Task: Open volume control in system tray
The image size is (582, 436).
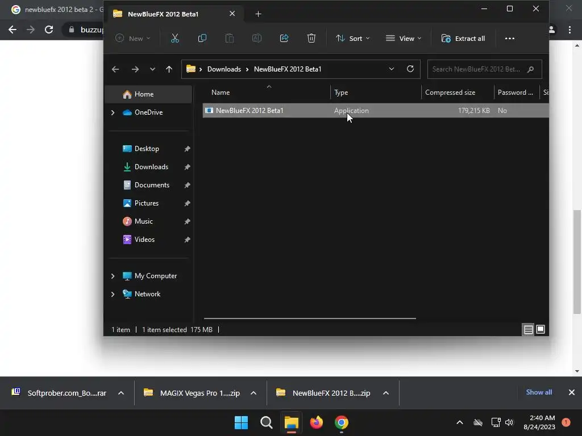Action: (x=509, y=422)
